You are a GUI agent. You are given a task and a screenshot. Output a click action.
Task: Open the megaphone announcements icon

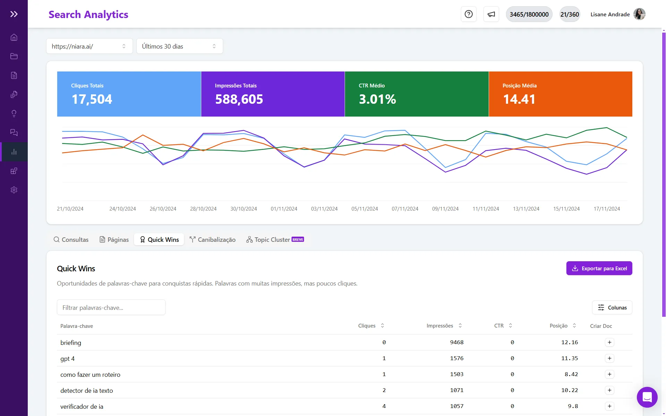tap(491, 14)
